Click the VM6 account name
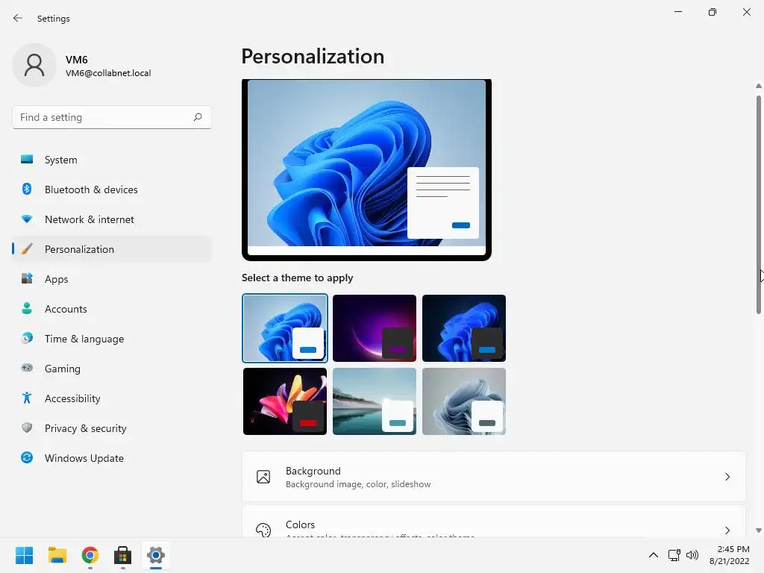The image size is (764, 573). [x=77, y=60]
